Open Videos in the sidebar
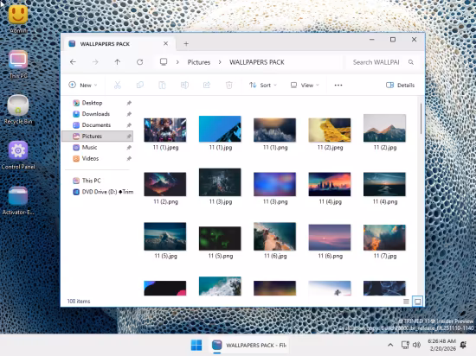This screenshot has width=476, height=356. (x=98, y=158)
